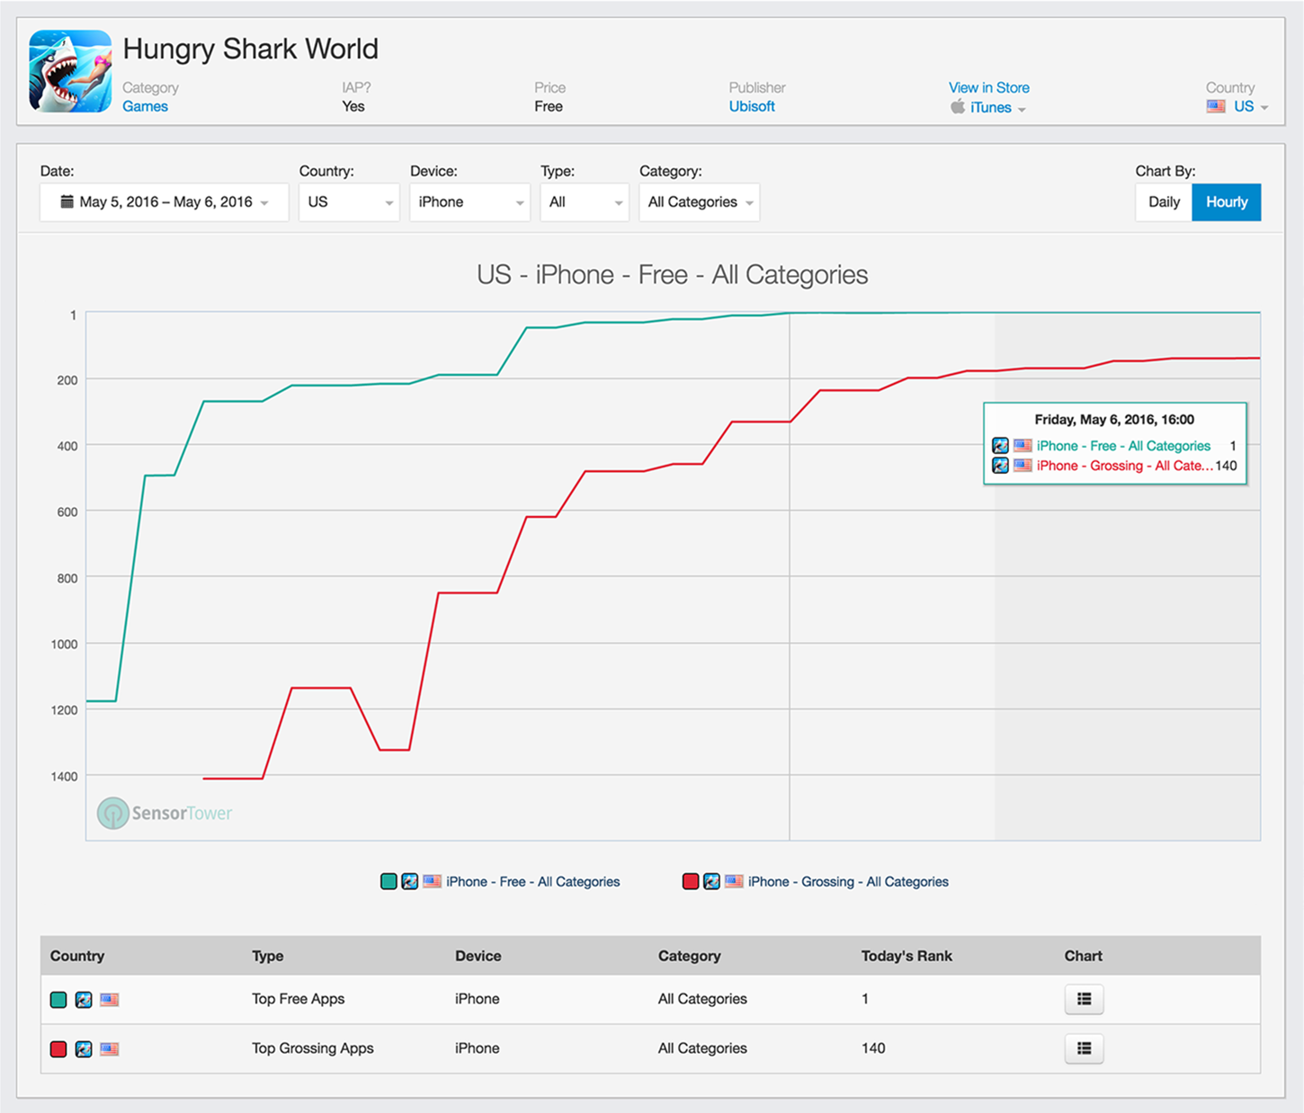This screenshot has height=1113, width=1304.
Task: Open the date range picker May 5 – May 6, 2016
Action: 165,202
